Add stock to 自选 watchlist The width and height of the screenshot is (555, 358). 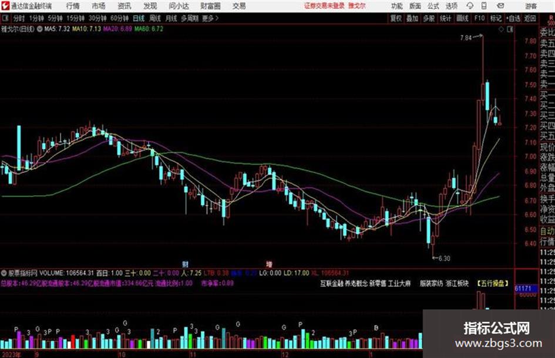pos(513,18)
